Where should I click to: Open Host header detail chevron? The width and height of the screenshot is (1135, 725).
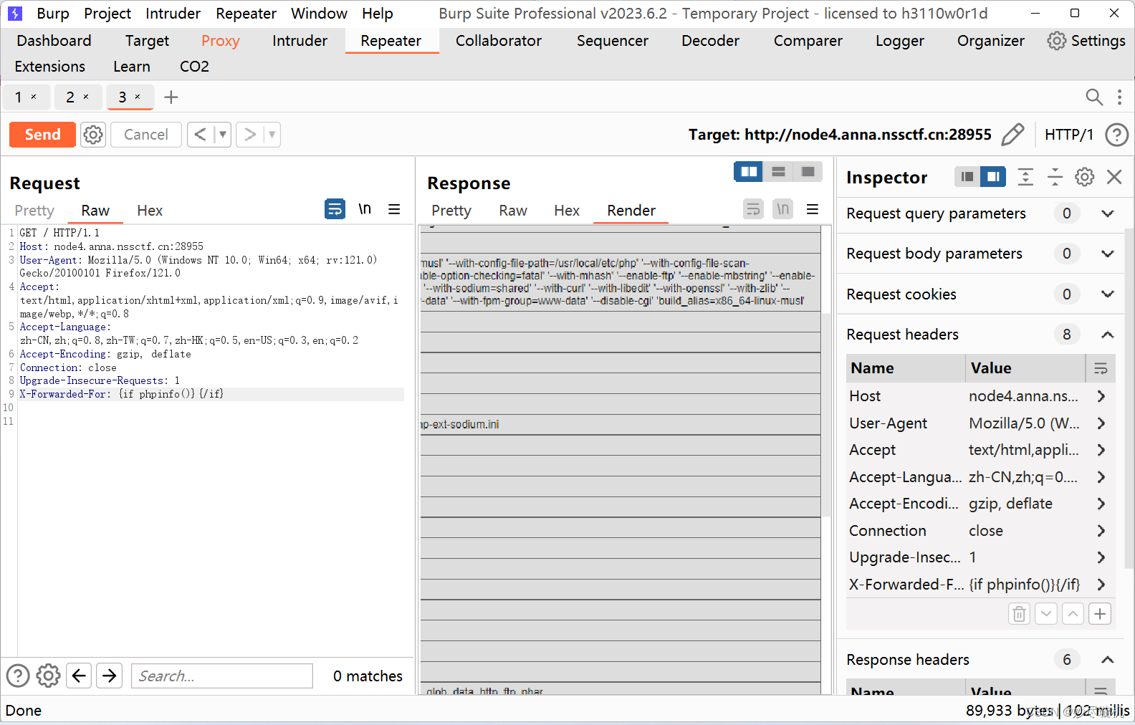[x=1101, y=396]
